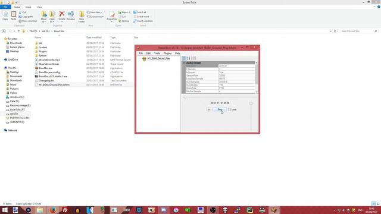Click Select all in the ribbon
Viewport: 381px width, 214px height.
(140, 12)
